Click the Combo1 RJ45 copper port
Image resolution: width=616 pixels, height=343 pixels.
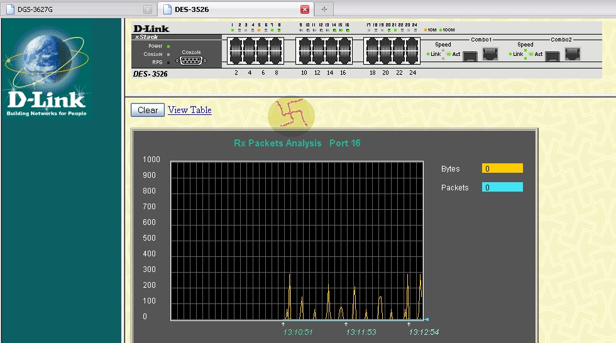click(x=490, y=54)
